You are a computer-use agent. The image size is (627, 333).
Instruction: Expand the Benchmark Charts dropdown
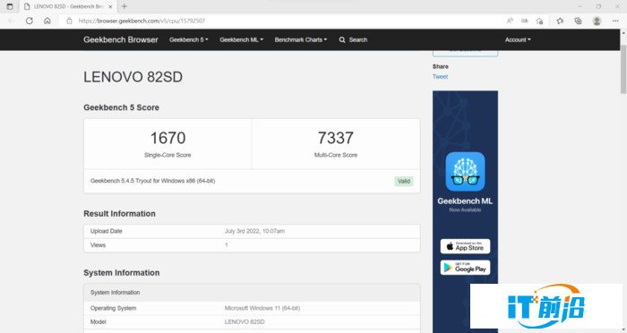pyautogui.click(x=301, y=39)
